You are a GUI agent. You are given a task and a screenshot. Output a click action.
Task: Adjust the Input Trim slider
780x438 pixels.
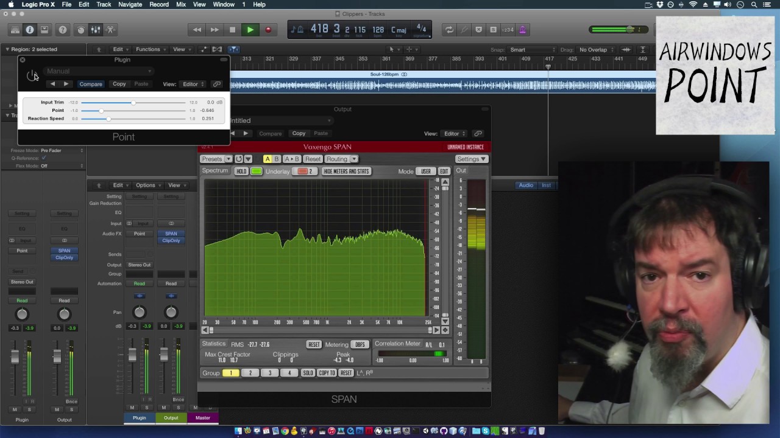[133, 102]
